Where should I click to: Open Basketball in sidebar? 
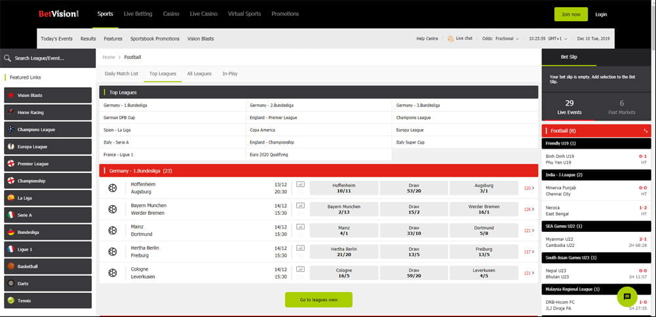pyautogui.click(x=48, y=267)
